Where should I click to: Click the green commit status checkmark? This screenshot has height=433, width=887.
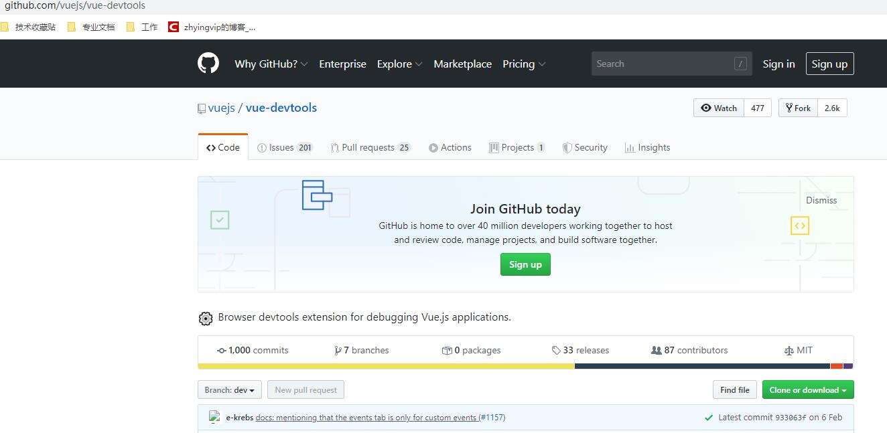tap(709, 418)
